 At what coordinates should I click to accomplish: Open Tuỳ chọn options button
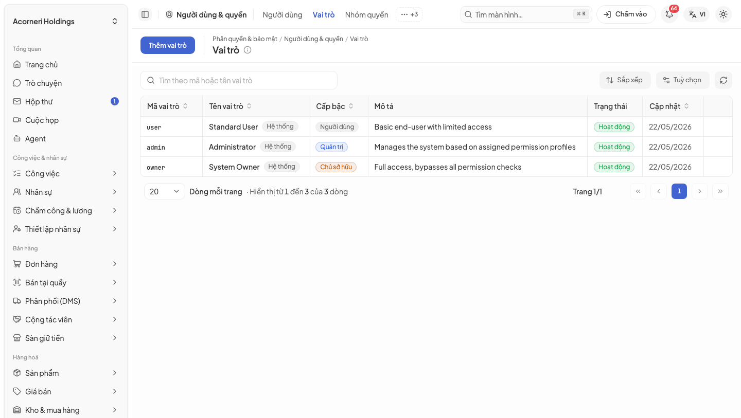tap(682, 80)
